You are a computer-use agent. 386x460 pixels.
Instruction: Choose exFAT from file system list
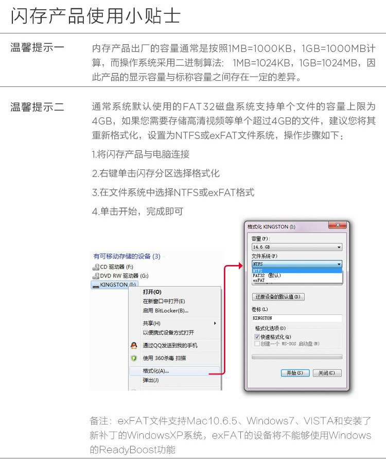(297, 280)
